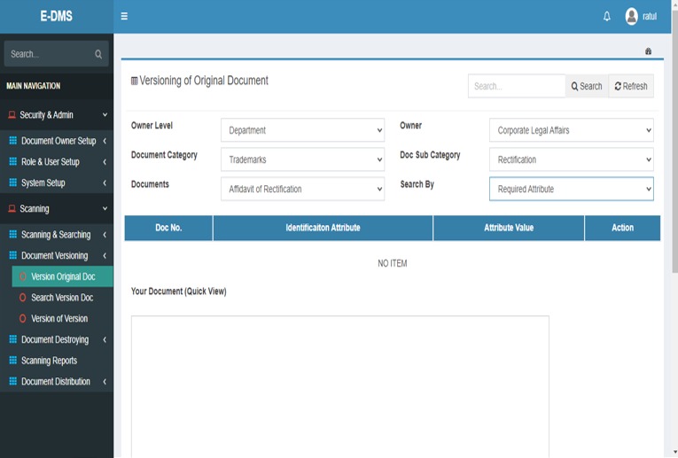Expand Document Owner Setup arrow
Viewport: 678px width, 458px height.
[x=105, y=141]
